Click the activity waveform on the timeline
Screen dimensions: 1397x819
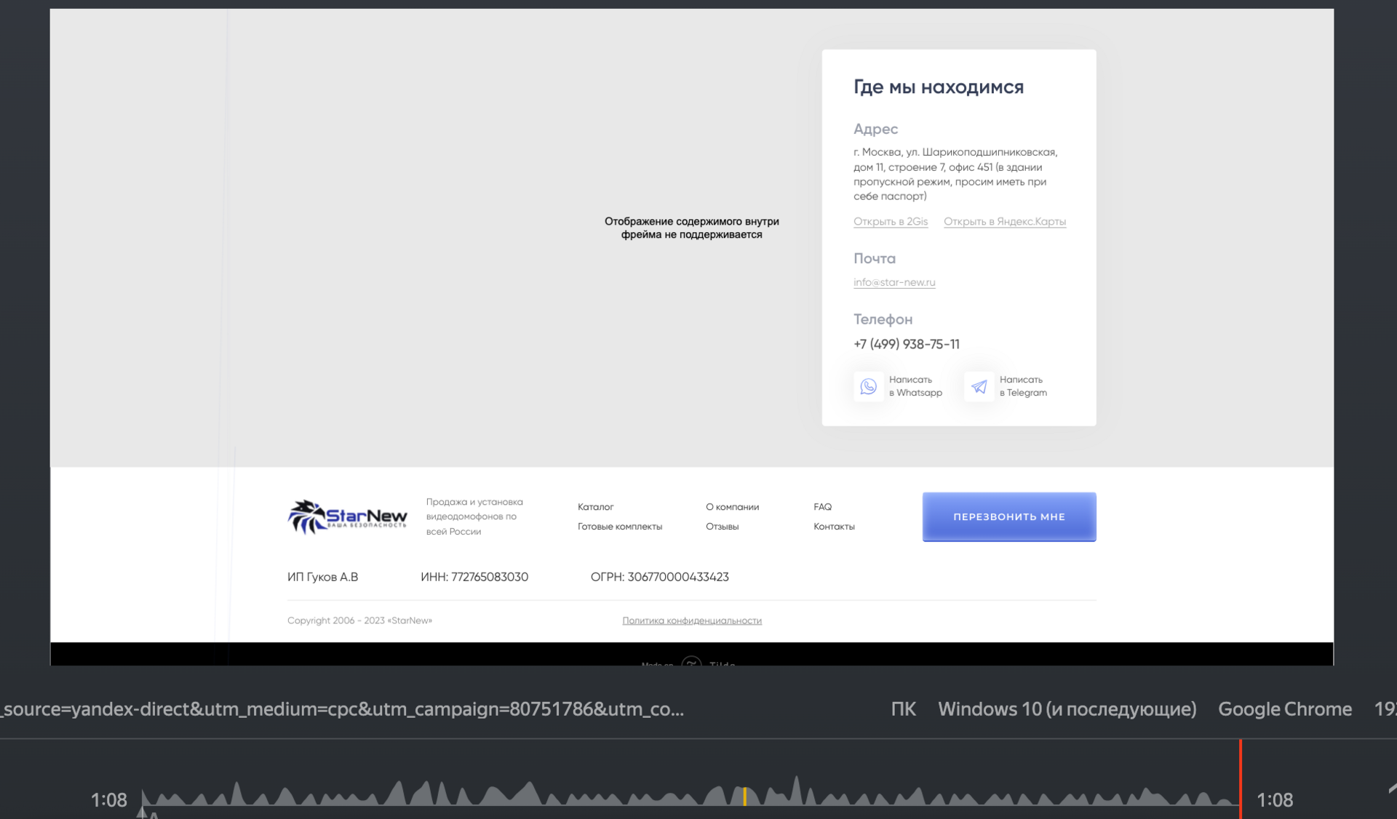[x=690, y=793]
